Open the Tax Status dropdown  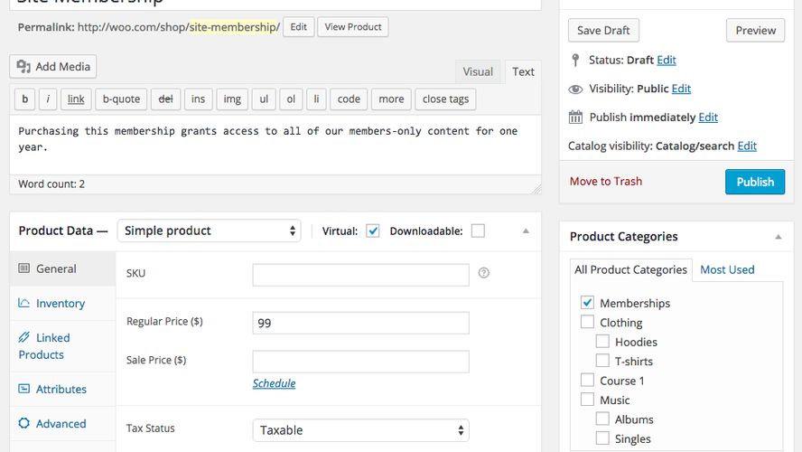pyautogui.click(x=360, y=430)
